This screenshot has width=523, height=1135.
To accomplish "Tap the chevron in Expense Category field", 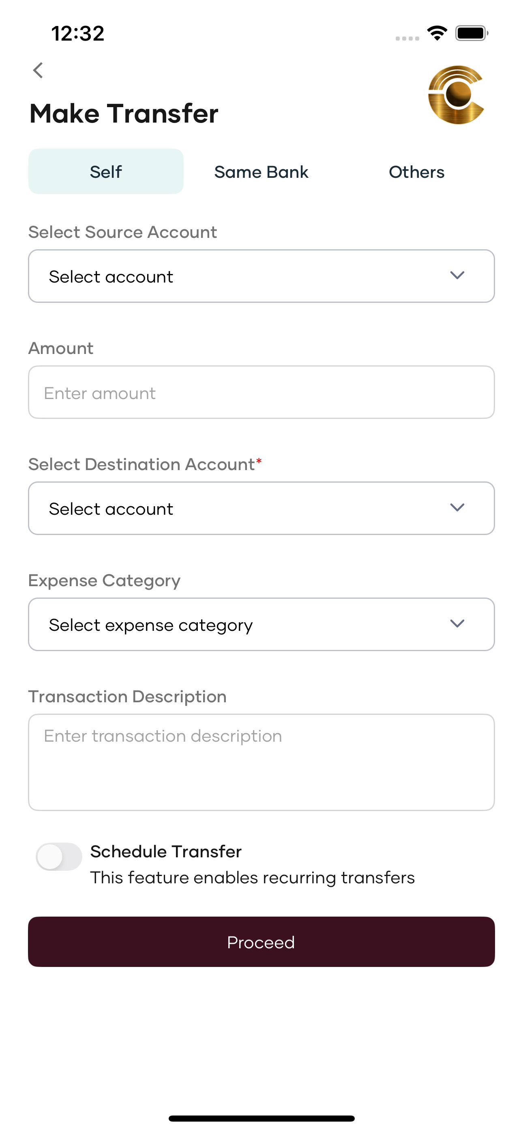I will 457,624.
